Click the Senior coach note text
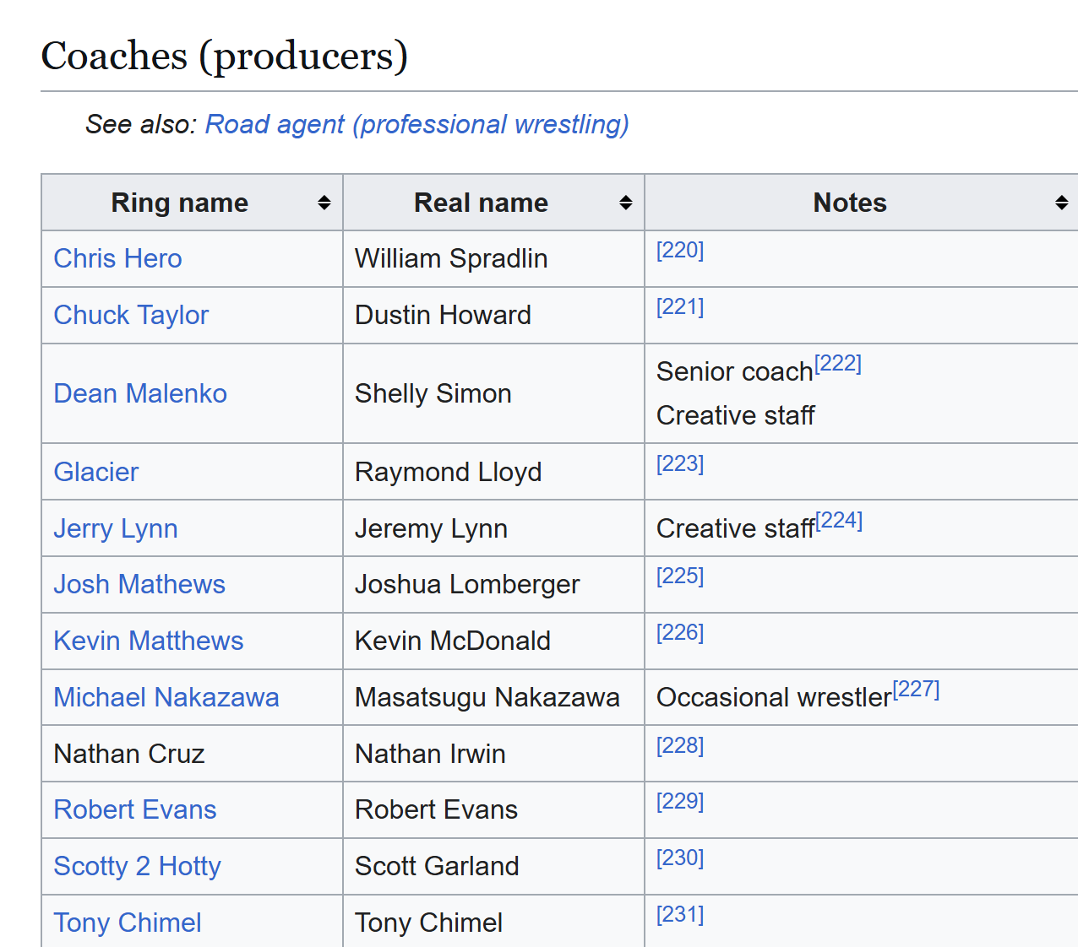 (734, 371)
